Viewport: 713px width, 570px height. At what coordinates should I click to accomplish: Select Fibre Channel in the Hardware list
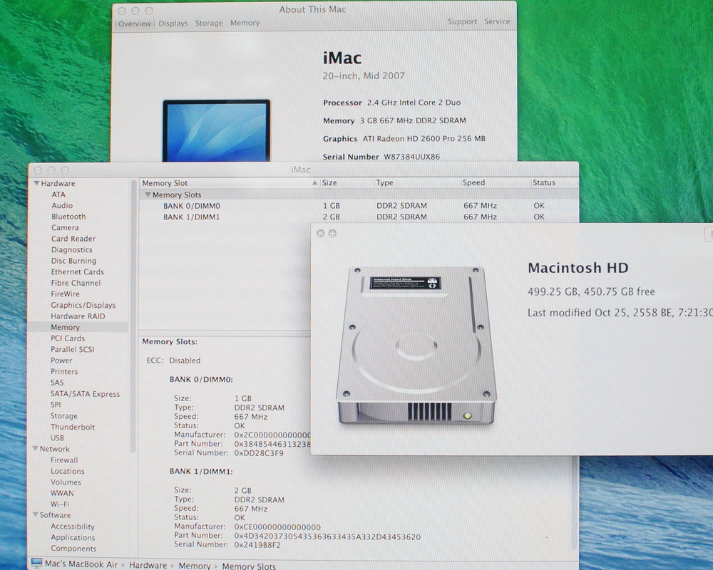(x=76, y=283)
